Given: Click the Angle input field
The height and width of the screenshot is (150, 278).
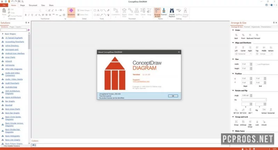Looking at the screenshot, I should [246, 95].
